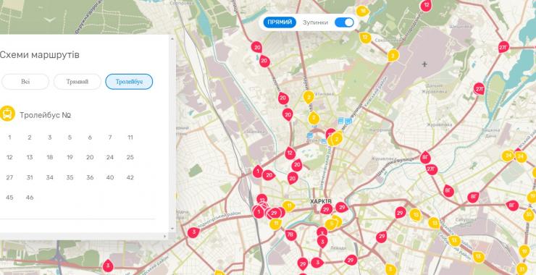Image resolution: width=536 pixels, height=275 pixels.
Task: Select route number 25
Action: pyautogui.click(x=130, y=157)
